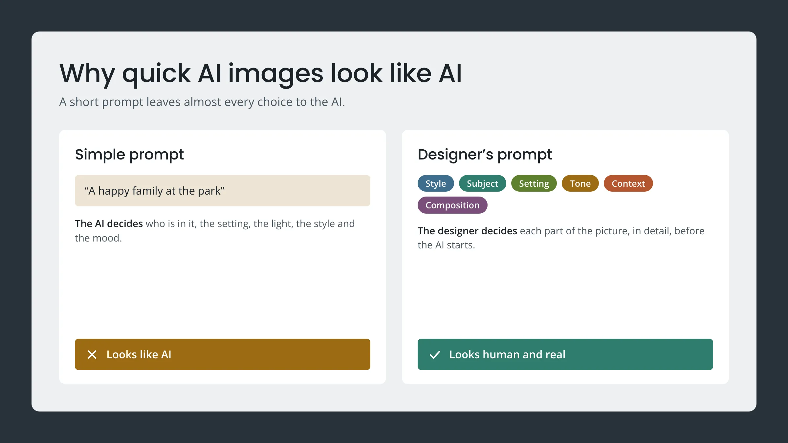Click the Designer's prompt heading

485,155
